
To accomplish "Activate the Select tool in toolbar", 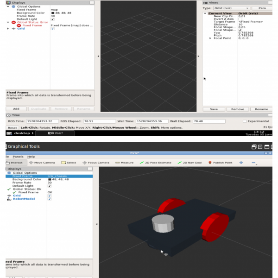I will click(69, 163).
